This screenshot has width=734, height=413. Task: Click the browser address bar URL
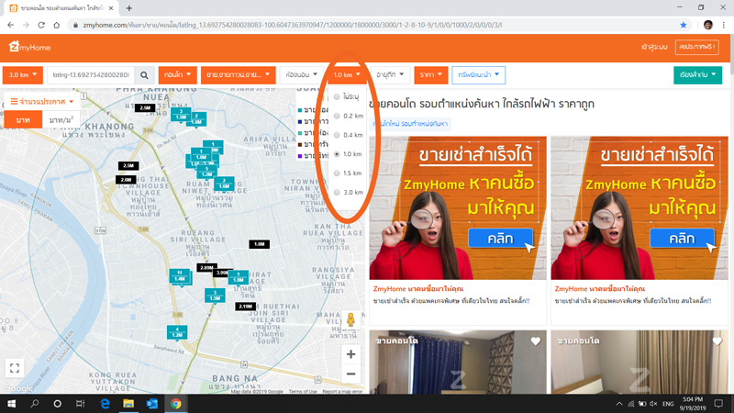tap(292, 25)
